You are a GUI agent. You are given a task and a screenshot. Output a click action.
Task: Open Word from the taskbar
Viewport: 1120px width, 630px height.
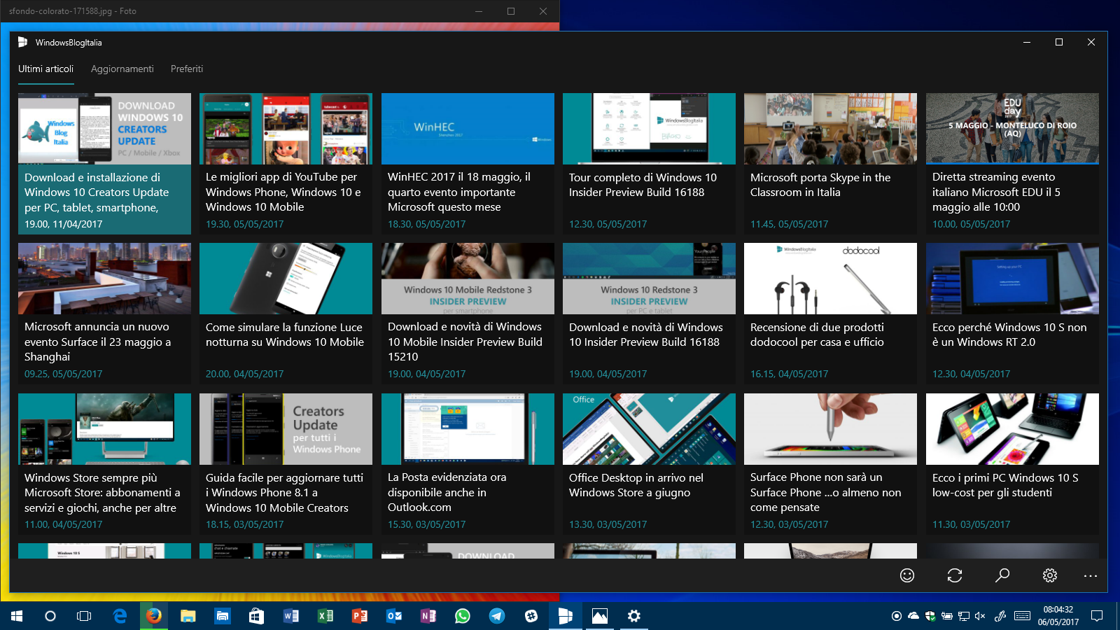[x=290, y=616]
